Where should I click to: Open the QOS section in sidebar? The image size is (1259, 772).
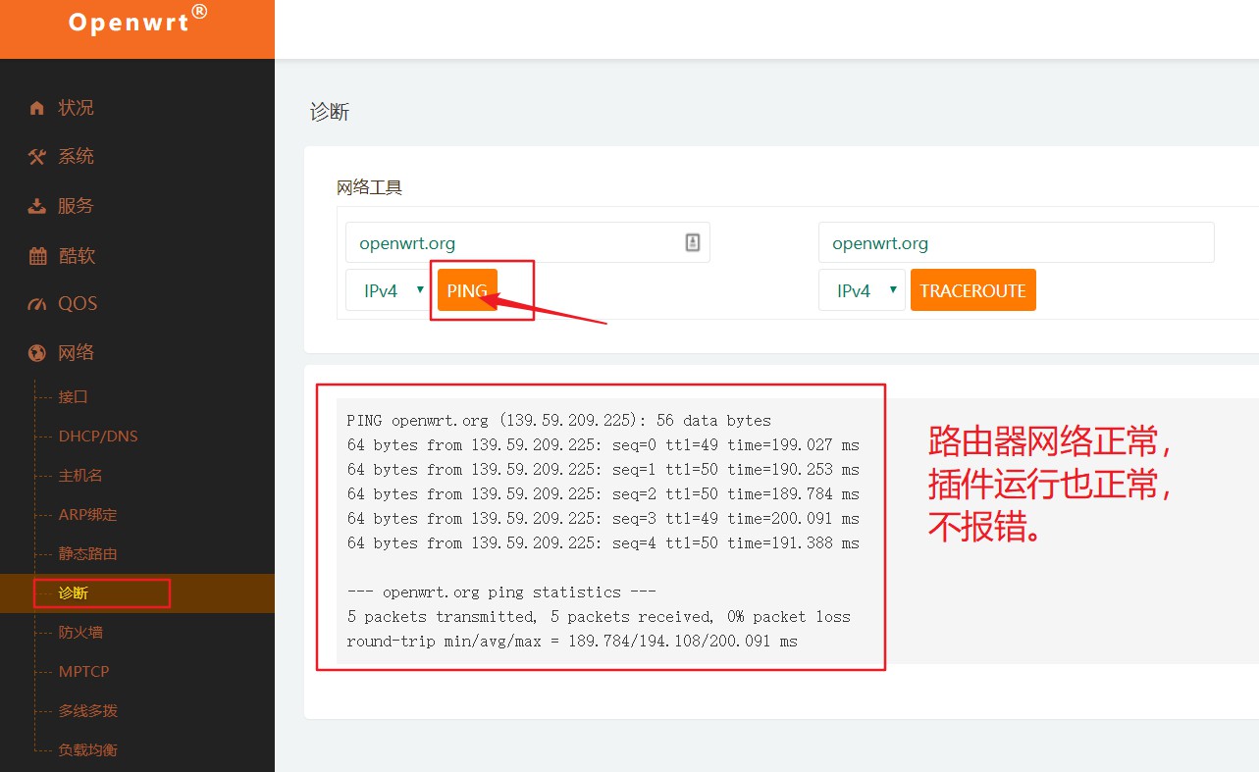(x=78, y=303)
